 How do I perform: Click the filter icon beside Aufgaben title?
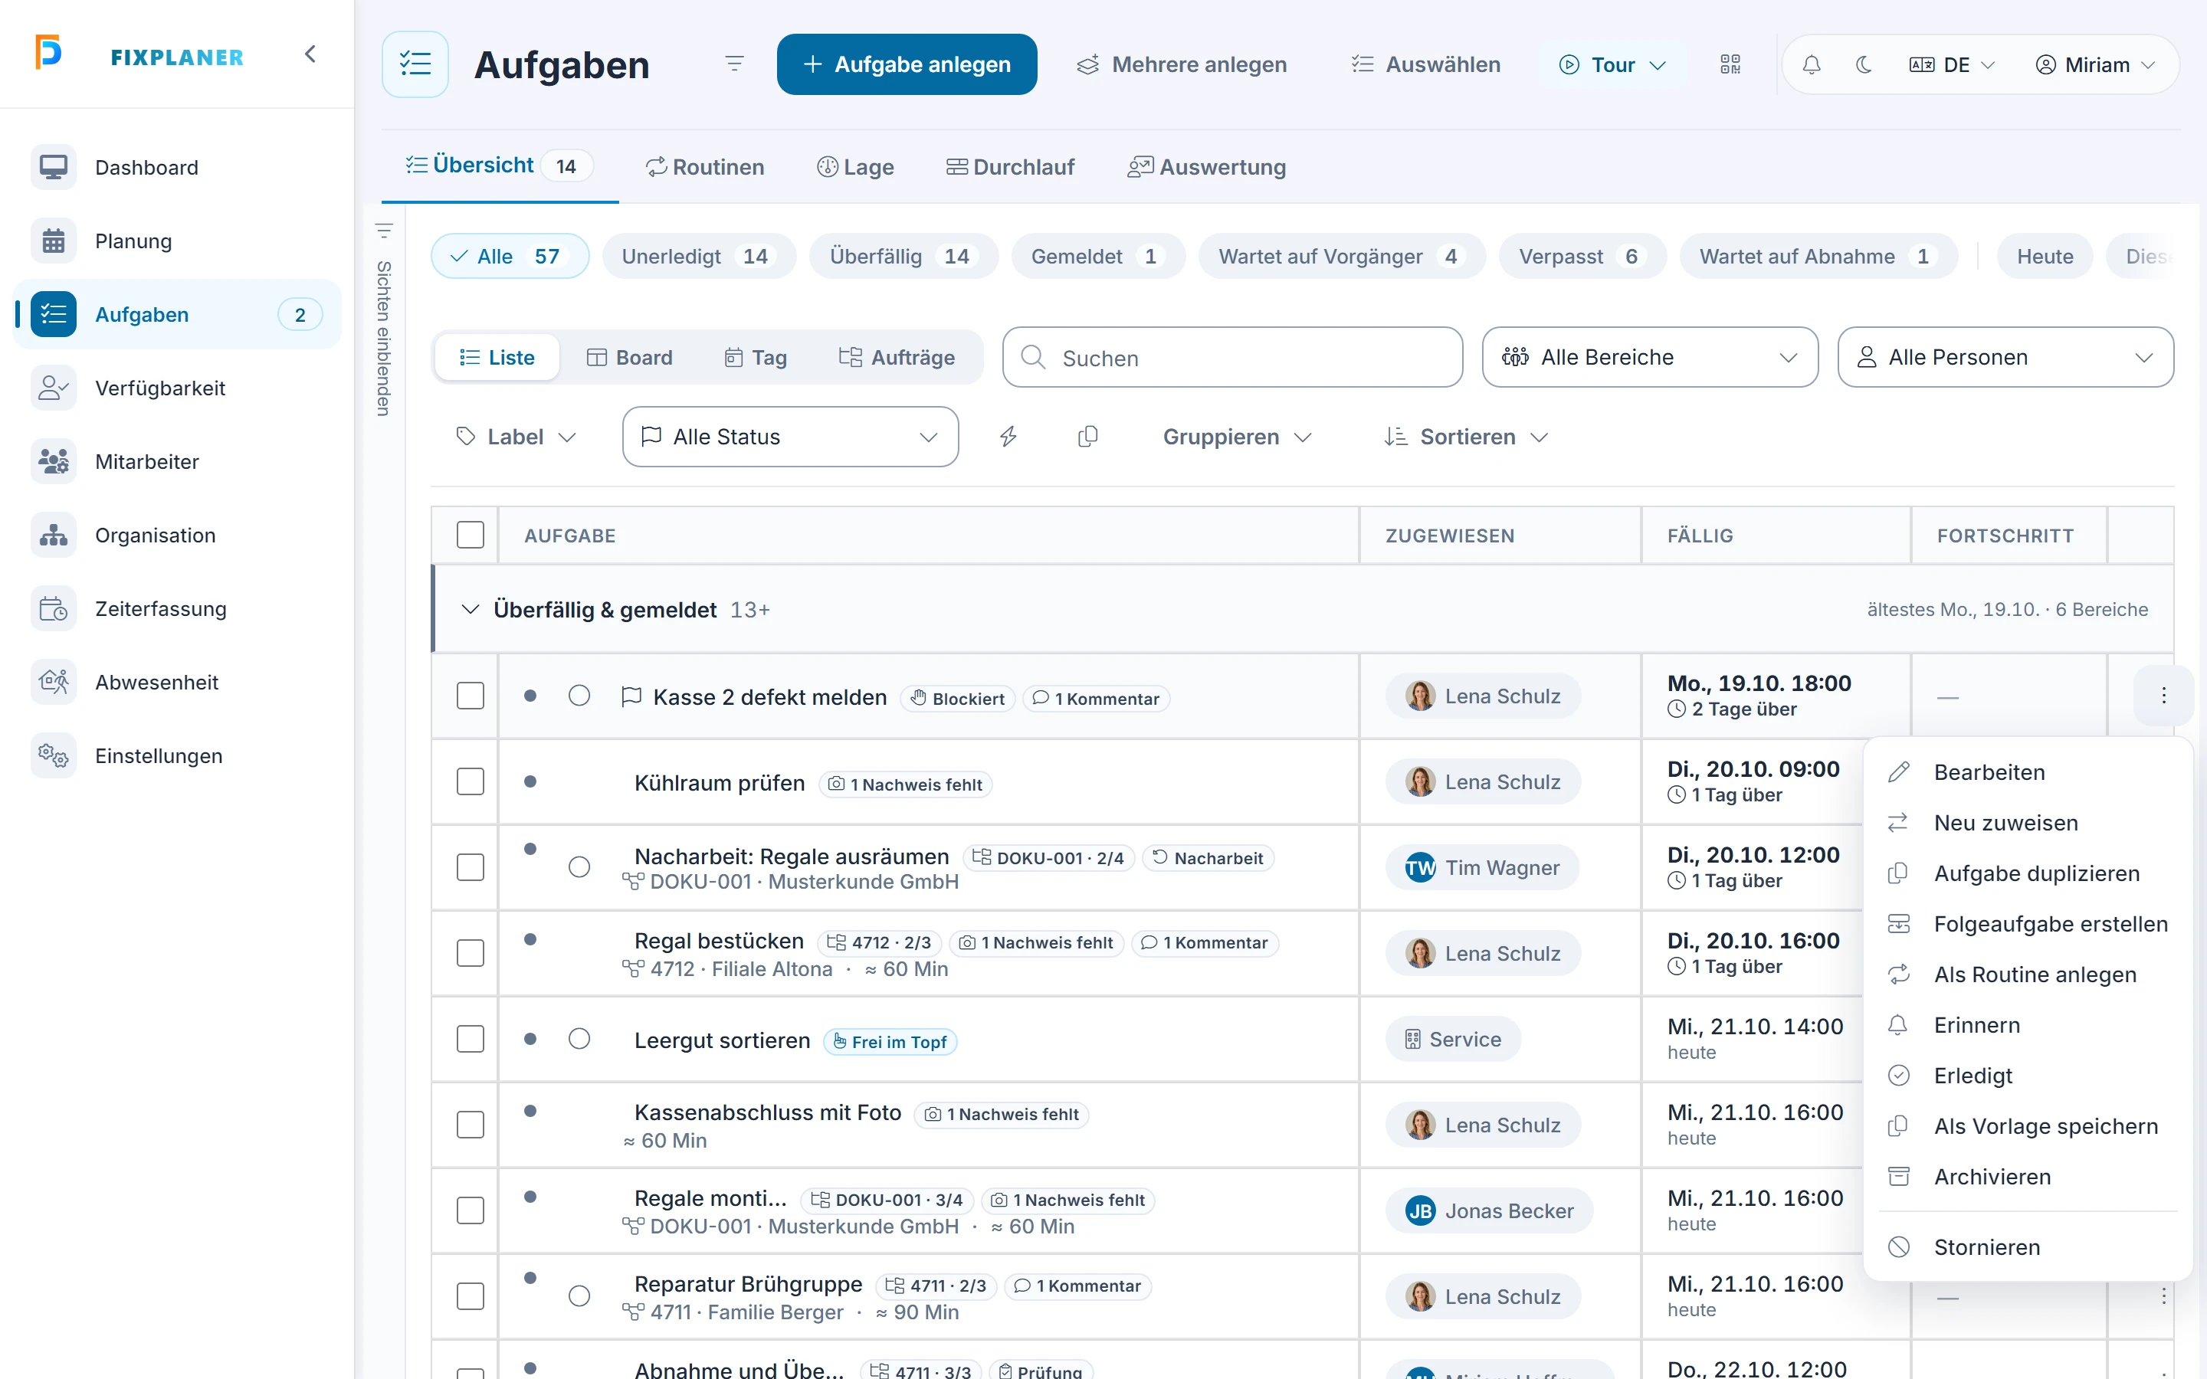click(x=734, y=64)
